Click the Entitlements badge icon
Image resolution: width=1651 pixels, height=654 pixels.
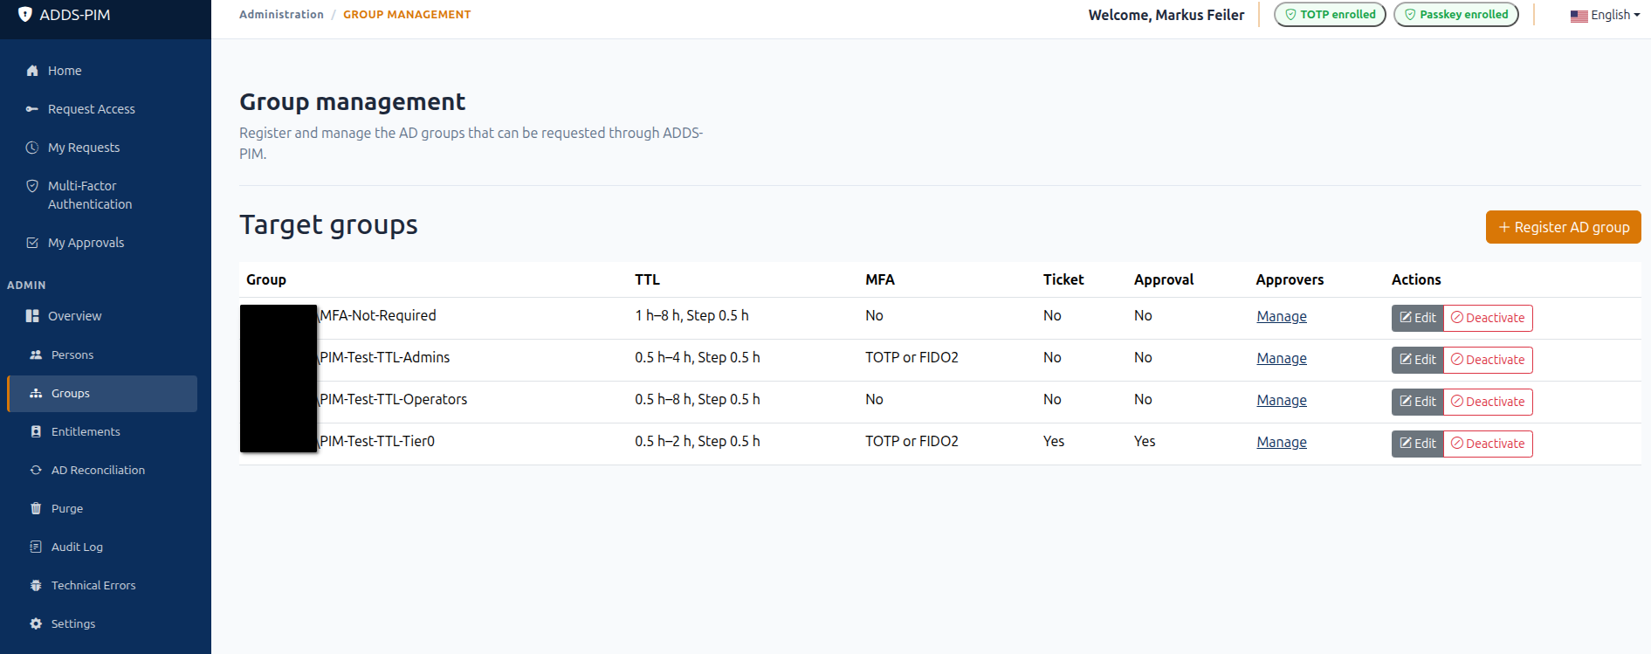click(36, 431)
